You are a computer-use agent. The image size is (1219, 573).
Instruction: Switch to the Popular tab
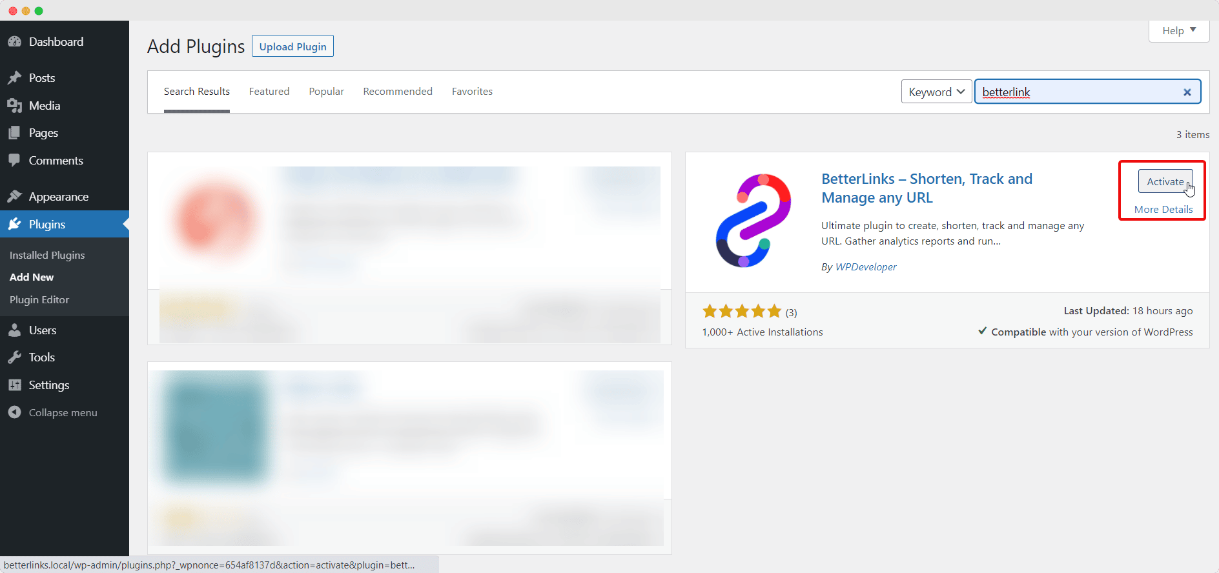tap(326, 92)
